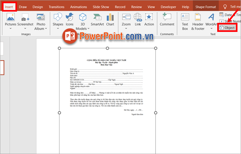Screen dimensions: 241x154
Task: Switch to the Draw tab
Action: click(23, 7)
